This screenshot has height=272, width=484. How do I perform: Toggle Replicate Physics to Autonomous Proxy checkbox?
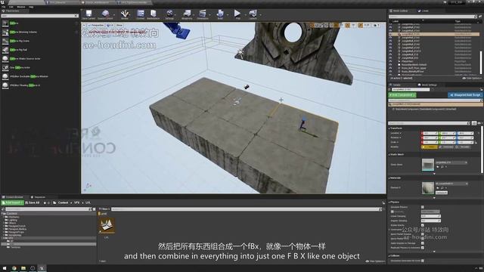coord(423,248)
